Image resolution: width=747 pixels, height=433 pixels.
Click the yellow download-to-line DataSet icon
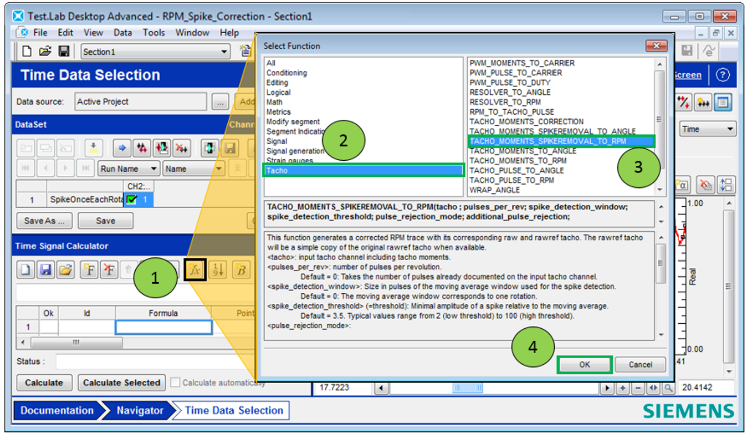94,147
